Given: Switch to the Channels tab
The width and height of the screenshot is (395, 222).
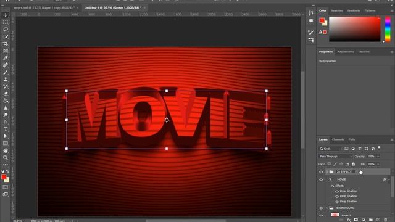Looking at the screenshot, I should [x=338, y=139].
